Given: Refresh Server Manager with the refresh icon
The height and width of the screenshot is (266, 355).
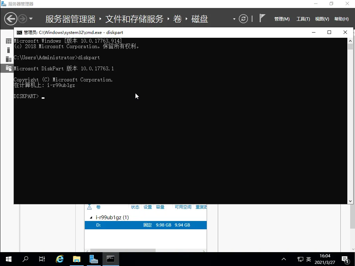Looking at the screenshot, I should pyautogui.click(x=244, y=19).
